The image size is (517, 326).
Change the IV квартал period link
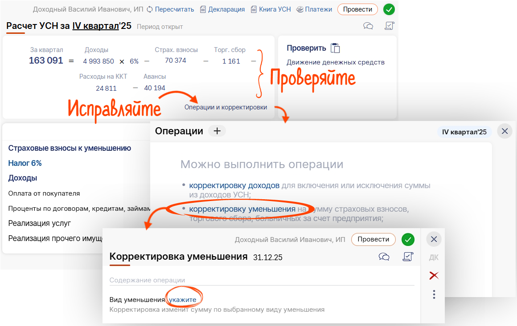(96, 26)
